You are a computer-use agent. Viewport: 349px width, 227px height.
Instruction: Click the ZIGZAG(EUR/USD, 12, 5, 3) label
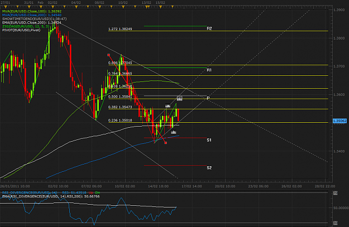[26, 26]
